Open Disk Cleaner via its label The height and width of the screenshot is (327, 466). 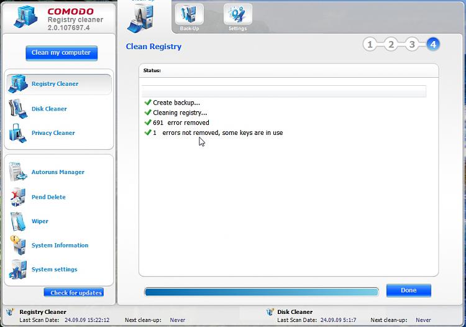click(x=49, y=109)
